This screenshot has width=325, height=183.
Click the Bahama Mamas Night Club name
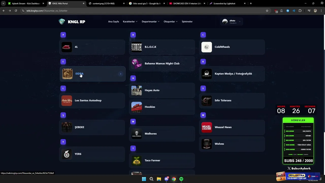[162, 64]
